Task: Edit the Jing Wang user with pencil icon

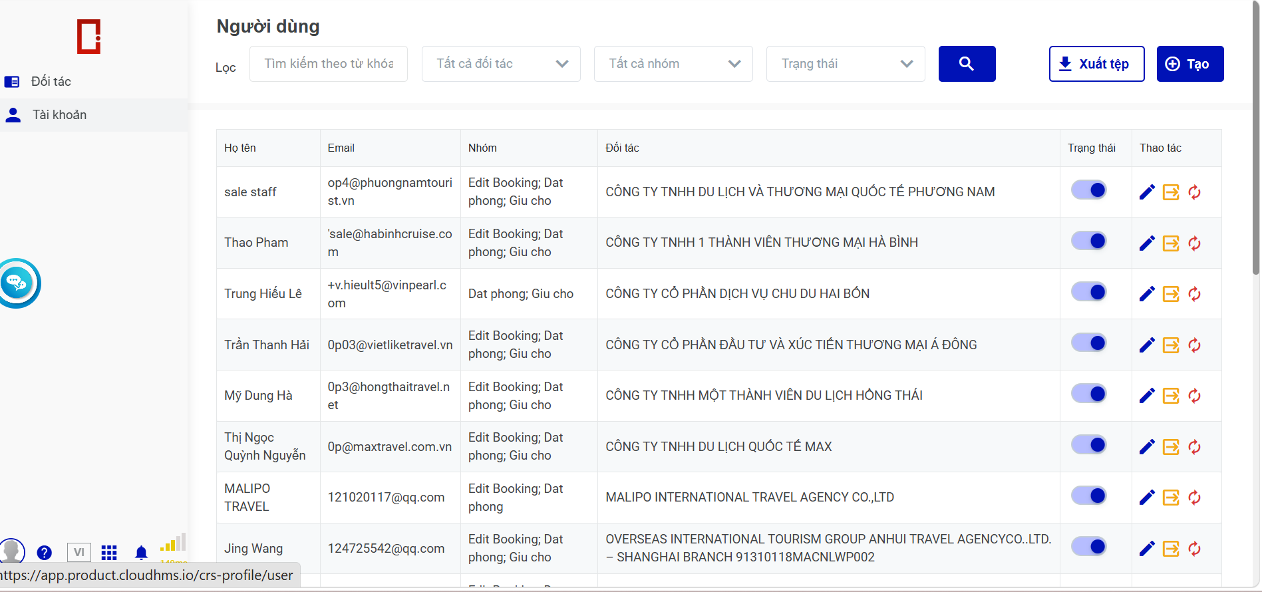Action: [x=1147, y=549]
